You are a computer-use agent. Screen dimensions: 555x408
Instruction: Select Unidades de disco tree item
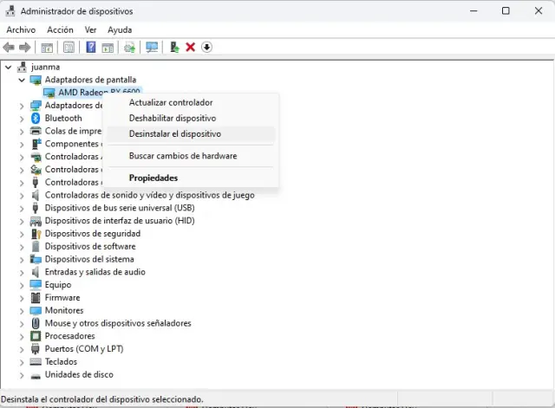coord(79,374)
